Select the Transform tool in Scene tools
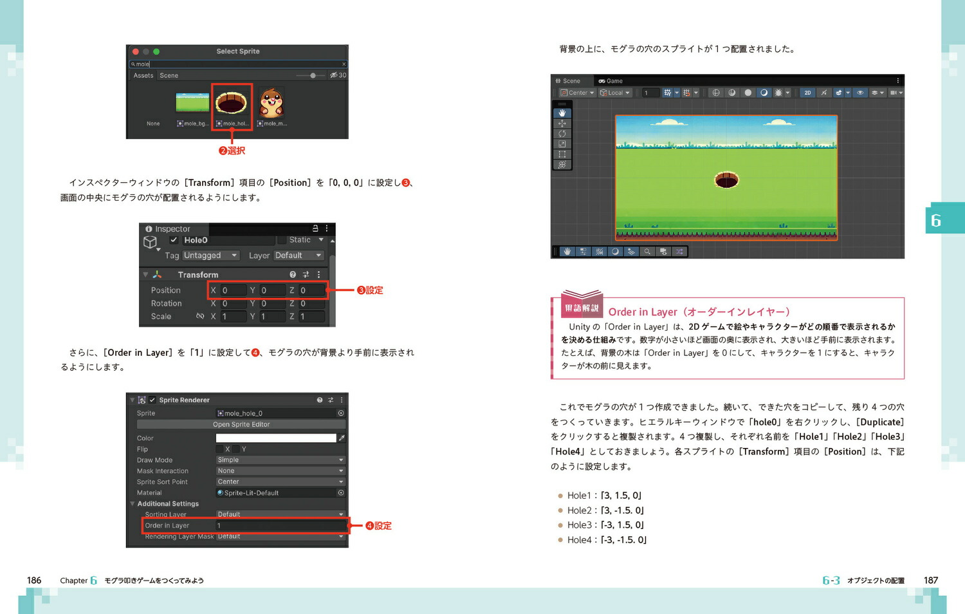The width and height of the screenshot is (965, 614). coord(562,164)
